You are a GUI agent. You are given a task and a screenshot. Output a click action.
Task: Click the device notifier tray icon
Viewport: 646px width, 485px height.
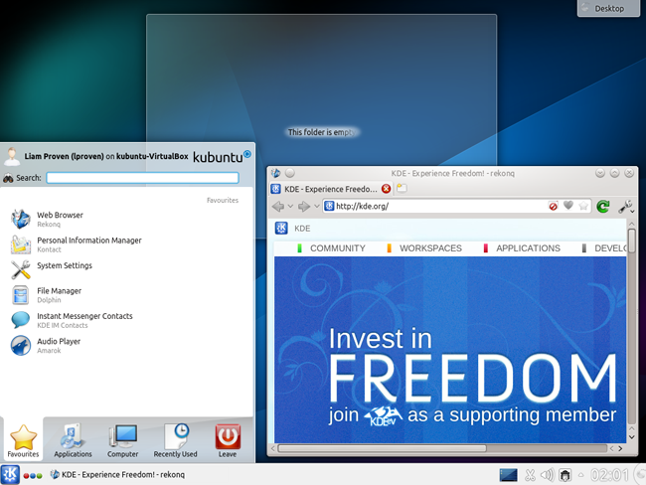pyautogui.click(x=565, y=475)
